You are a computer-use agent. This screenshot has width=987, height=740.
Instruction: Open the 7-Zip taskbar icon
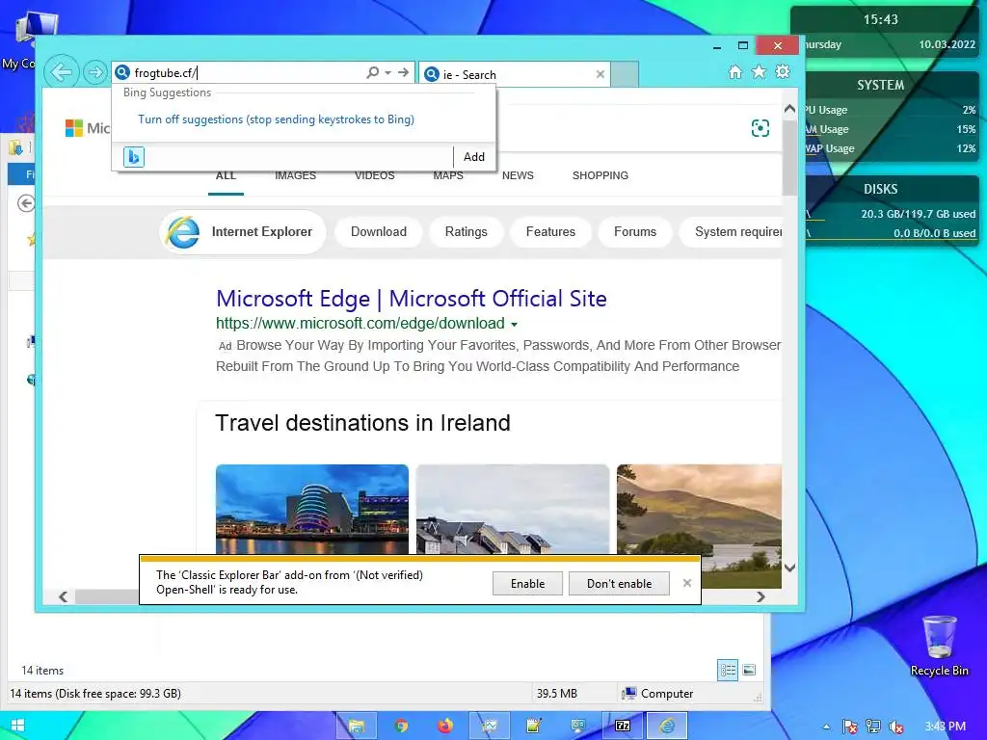(x=623, y=727)
